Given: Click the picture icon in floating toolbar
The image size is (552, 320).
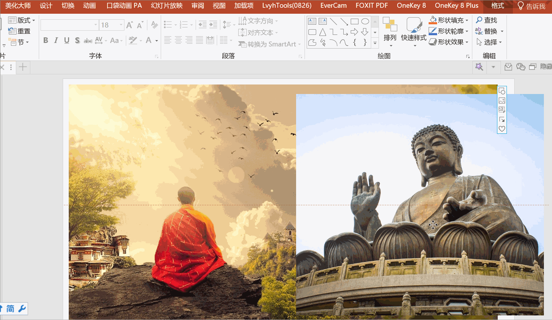Looking at the screenshot, I should click(502, 101).
